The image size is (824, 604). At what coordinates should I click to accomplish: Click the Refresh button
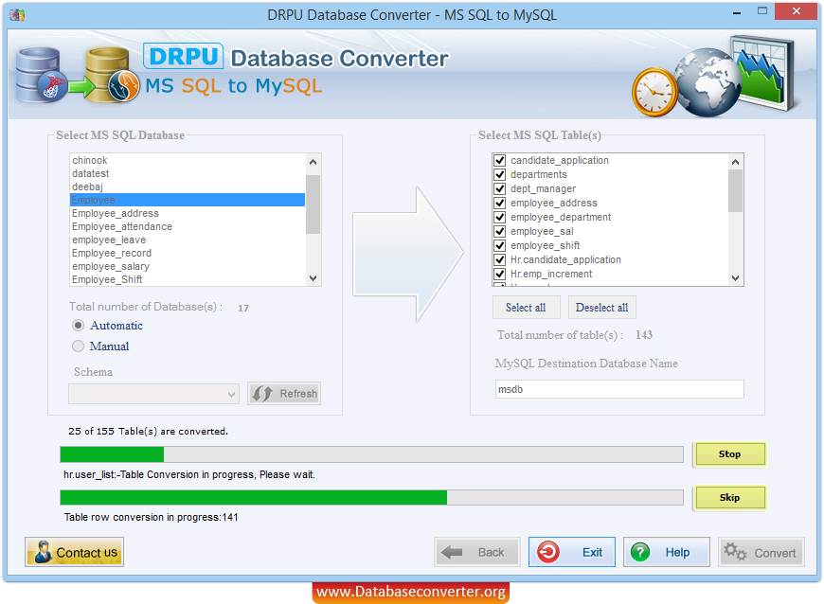coord(284,394)
